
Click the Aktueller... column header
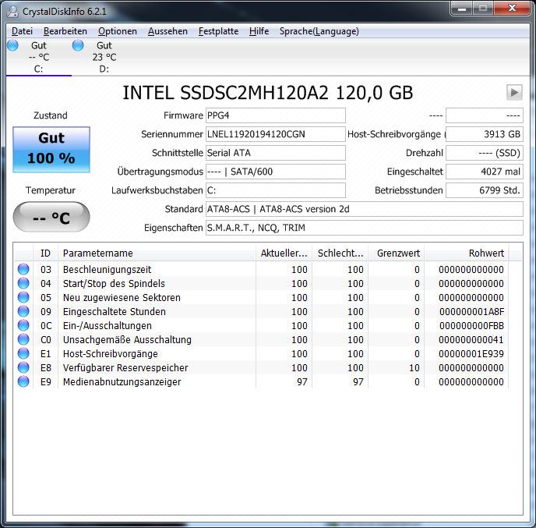coord(284,253)
